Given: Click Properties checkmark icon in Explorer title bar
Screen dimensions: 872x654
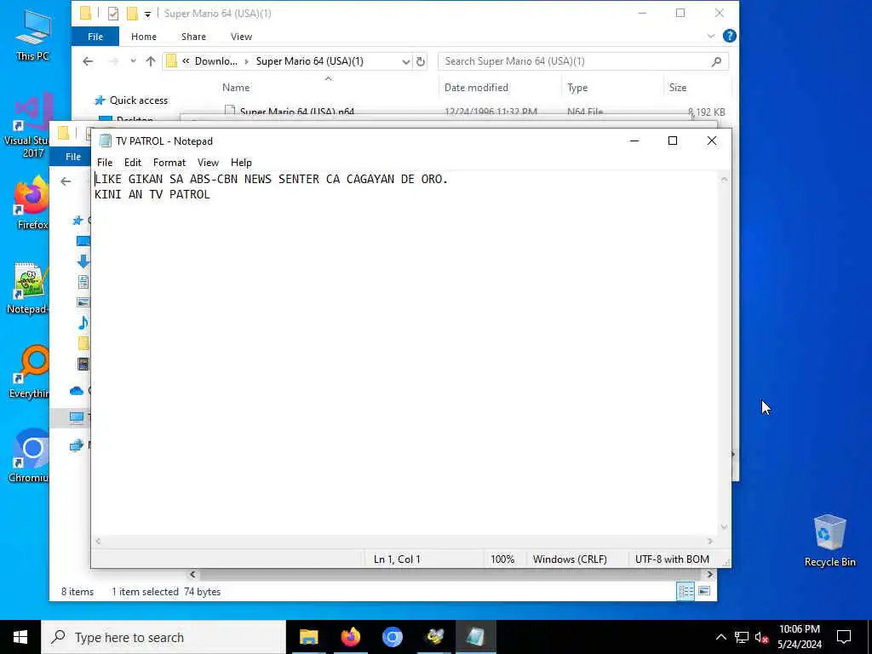Looking at the screenshot, I should click(113, 14).
